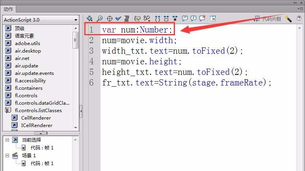Click the code editor scroll-up arrow
This screenshot has height=171, width=305.
click(x=299, y=28)
